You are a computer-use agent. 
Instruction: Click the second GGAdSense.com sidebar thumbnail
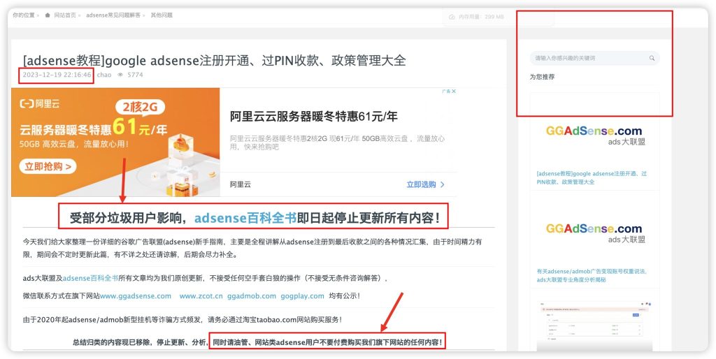594,233
